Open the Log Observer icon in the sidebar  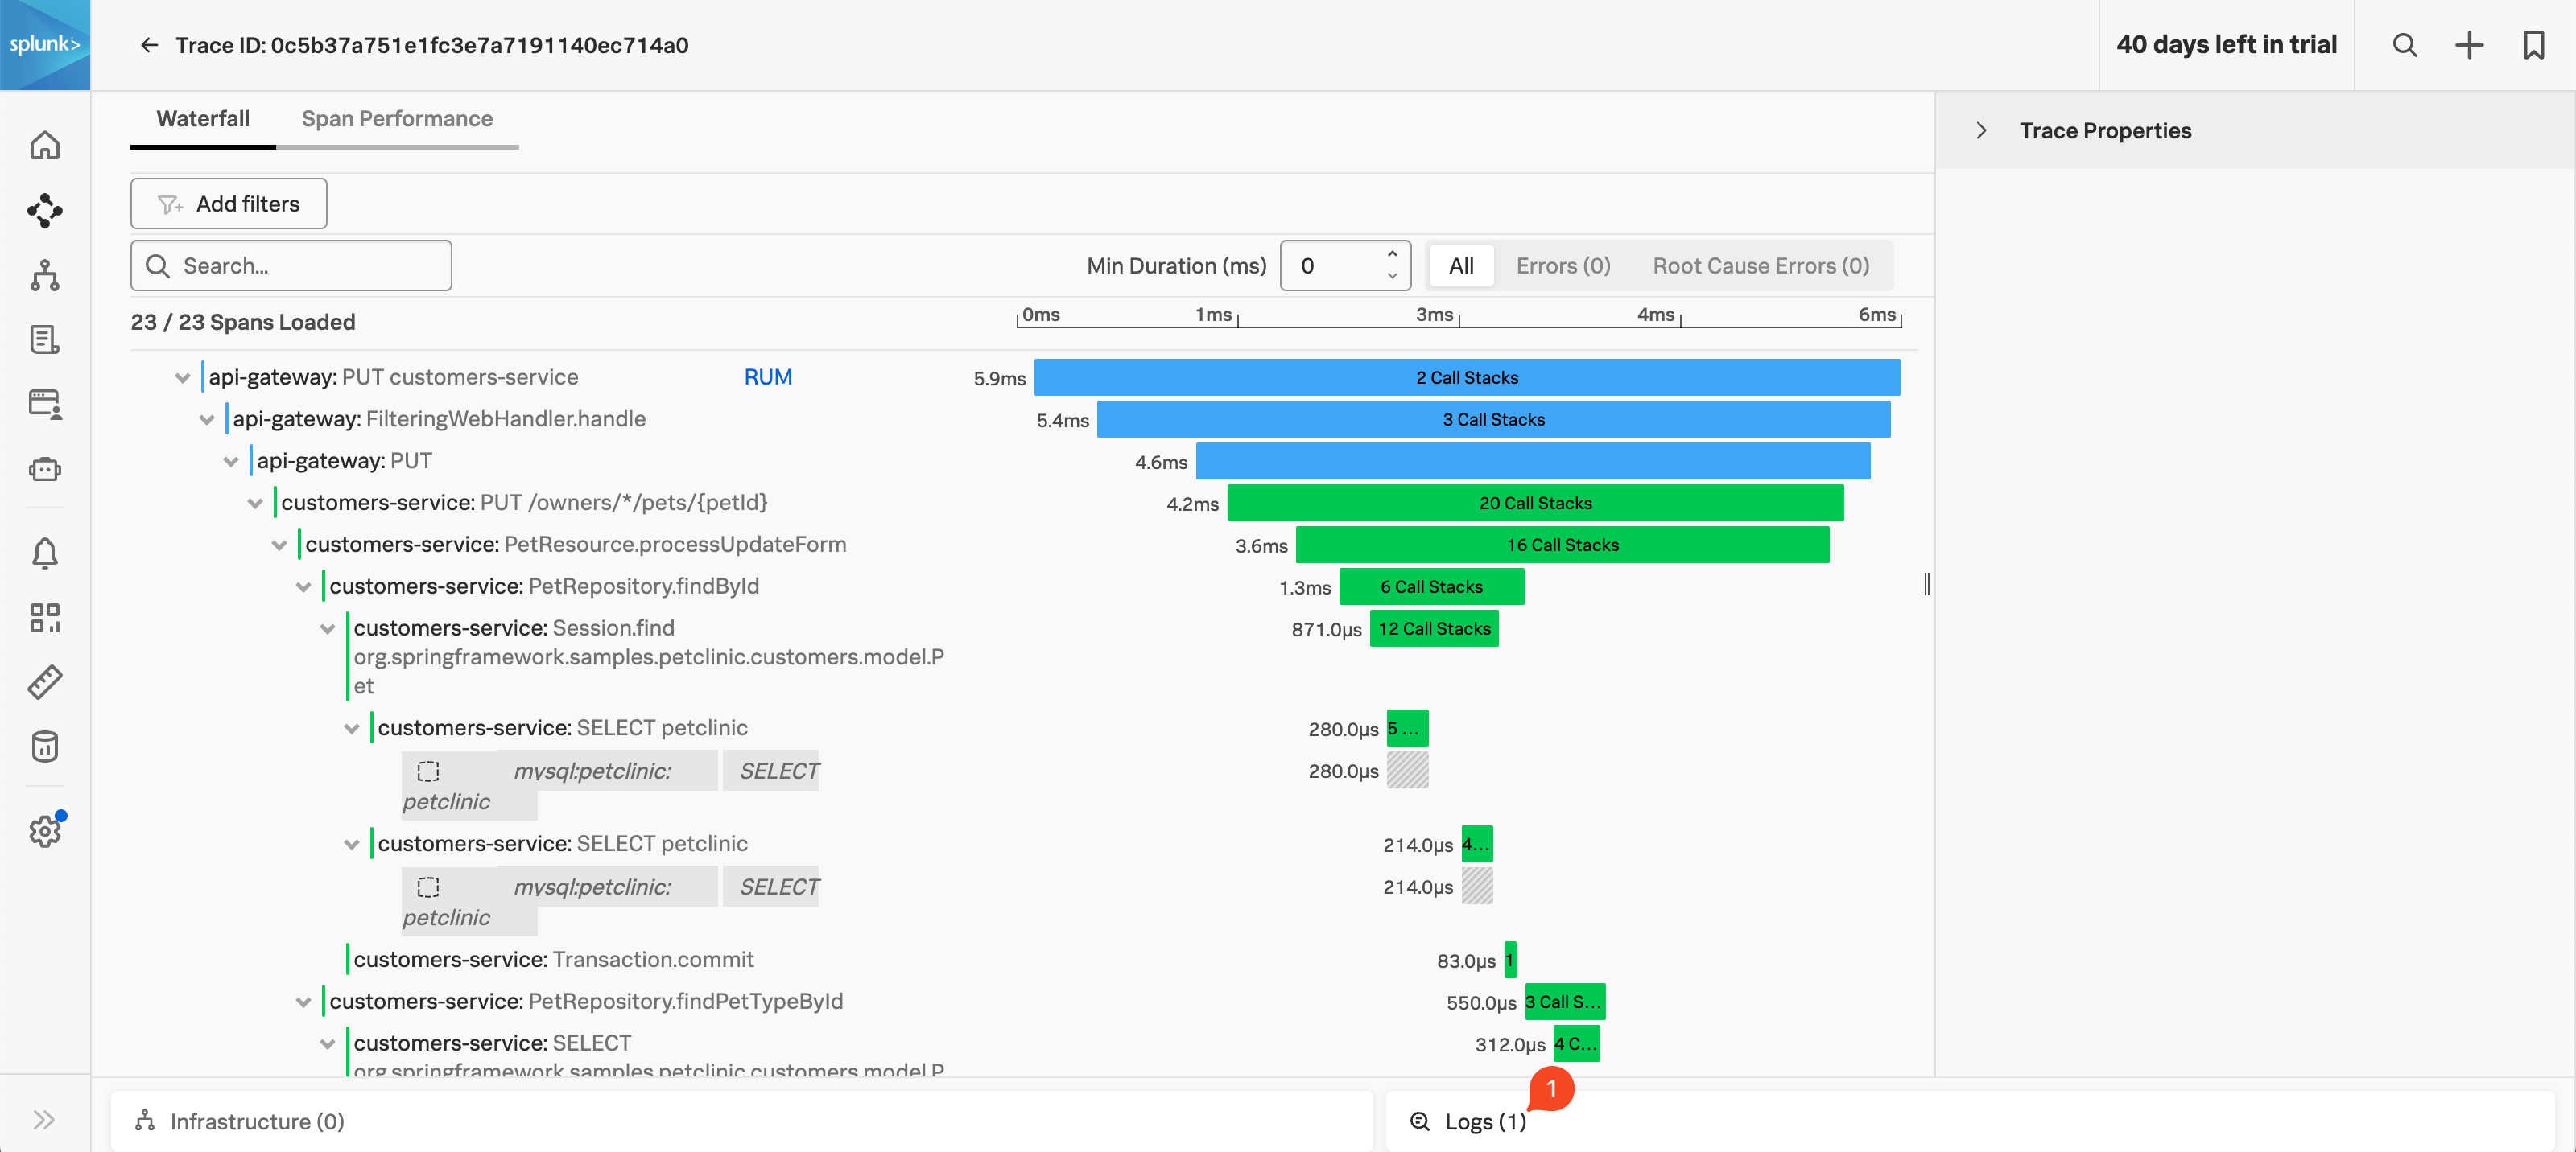pyautogui.click(x=45, y=339)
